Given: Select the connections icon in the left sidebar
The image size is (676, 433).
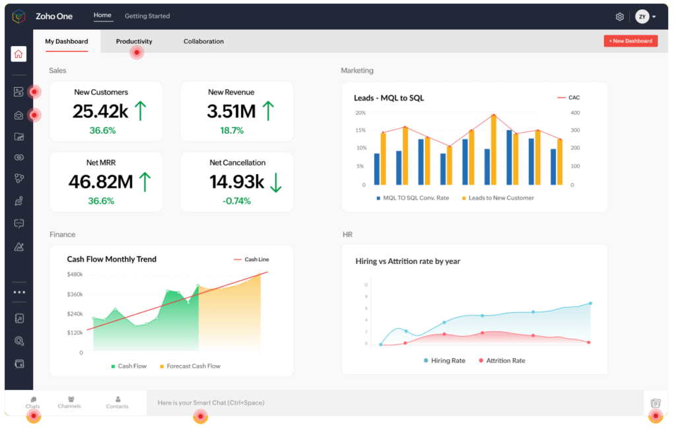Looking at the screenshot, I should [18, 178].
